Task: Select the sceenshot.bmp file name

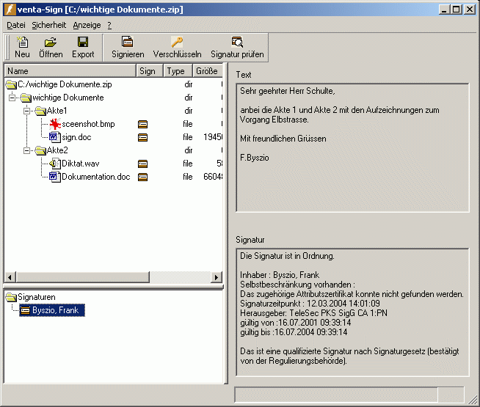Action: click(x=88, y=124)
